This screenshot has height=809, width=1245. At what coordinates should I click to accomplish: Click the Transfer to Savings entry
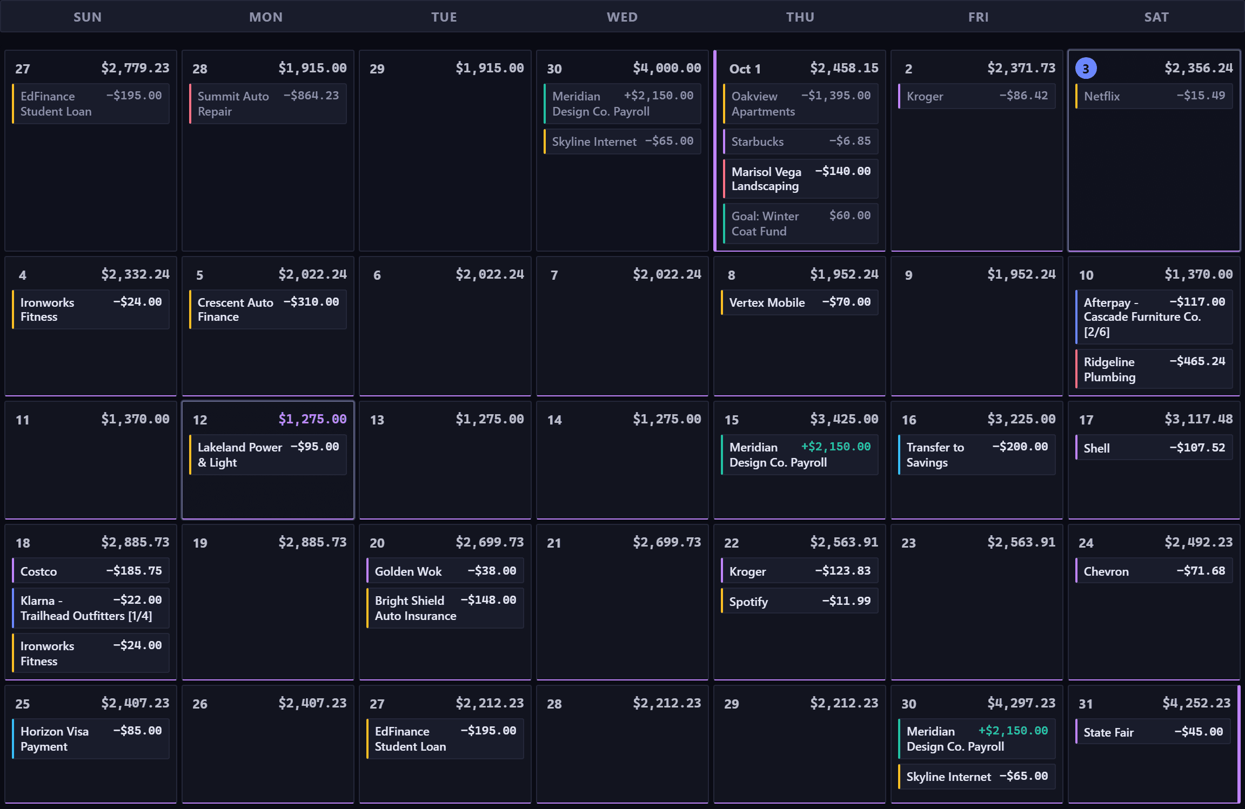[976, 455]
